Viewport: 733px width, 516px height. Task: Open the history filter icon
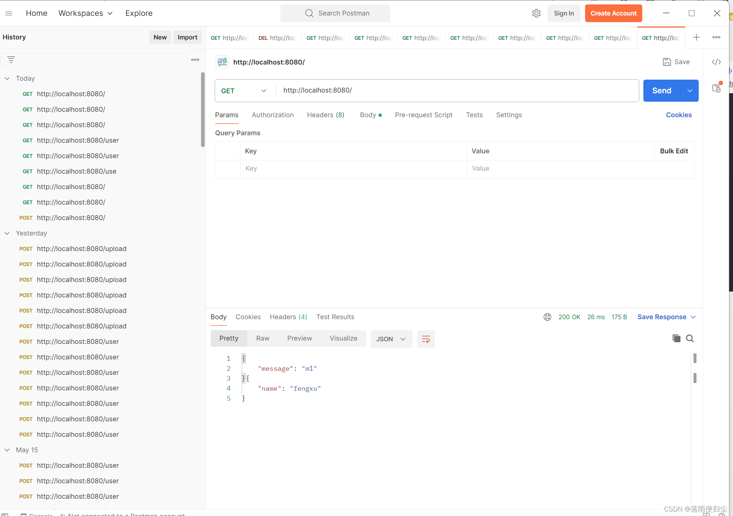click(11, 60)
